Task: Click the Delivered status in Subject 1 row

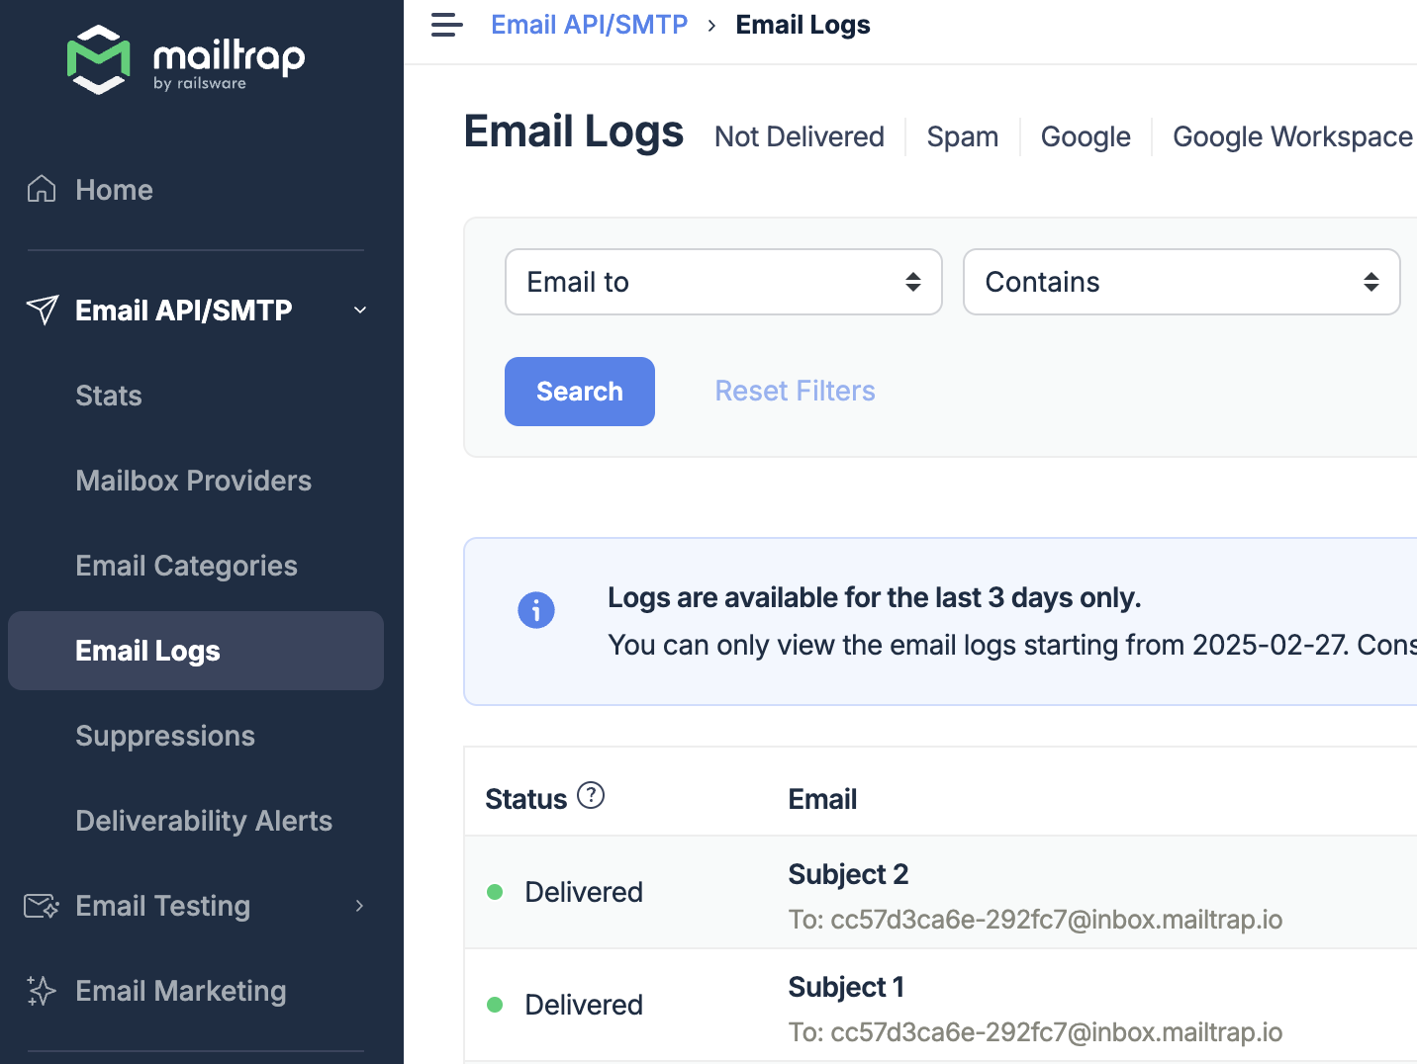Action: 584,1005
